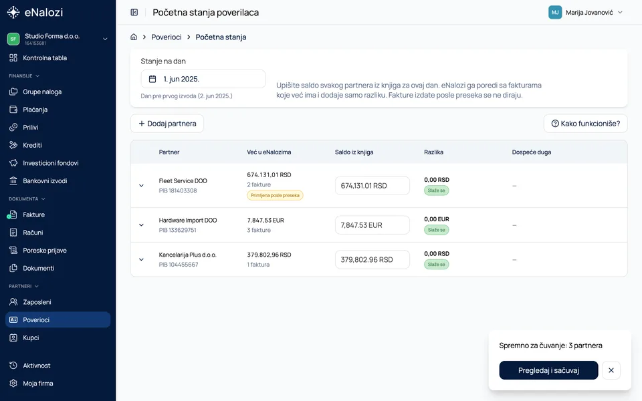Screen dimensions: 642x401
Task: Open Moja firma settings
Action: tap(58, 384)
